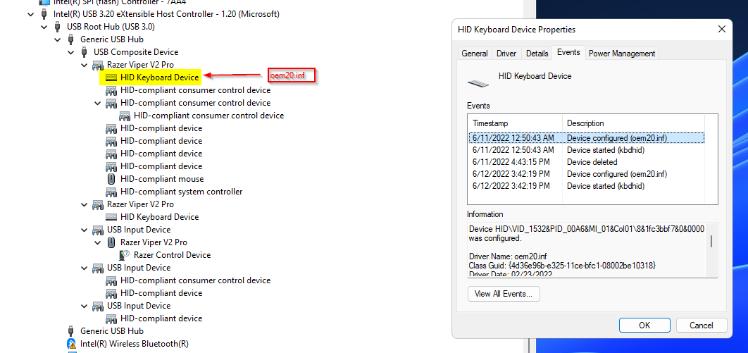This screenshot has height=353, width=748.
Task: Click the Cancel button
Action: click(x=701, y=325)
